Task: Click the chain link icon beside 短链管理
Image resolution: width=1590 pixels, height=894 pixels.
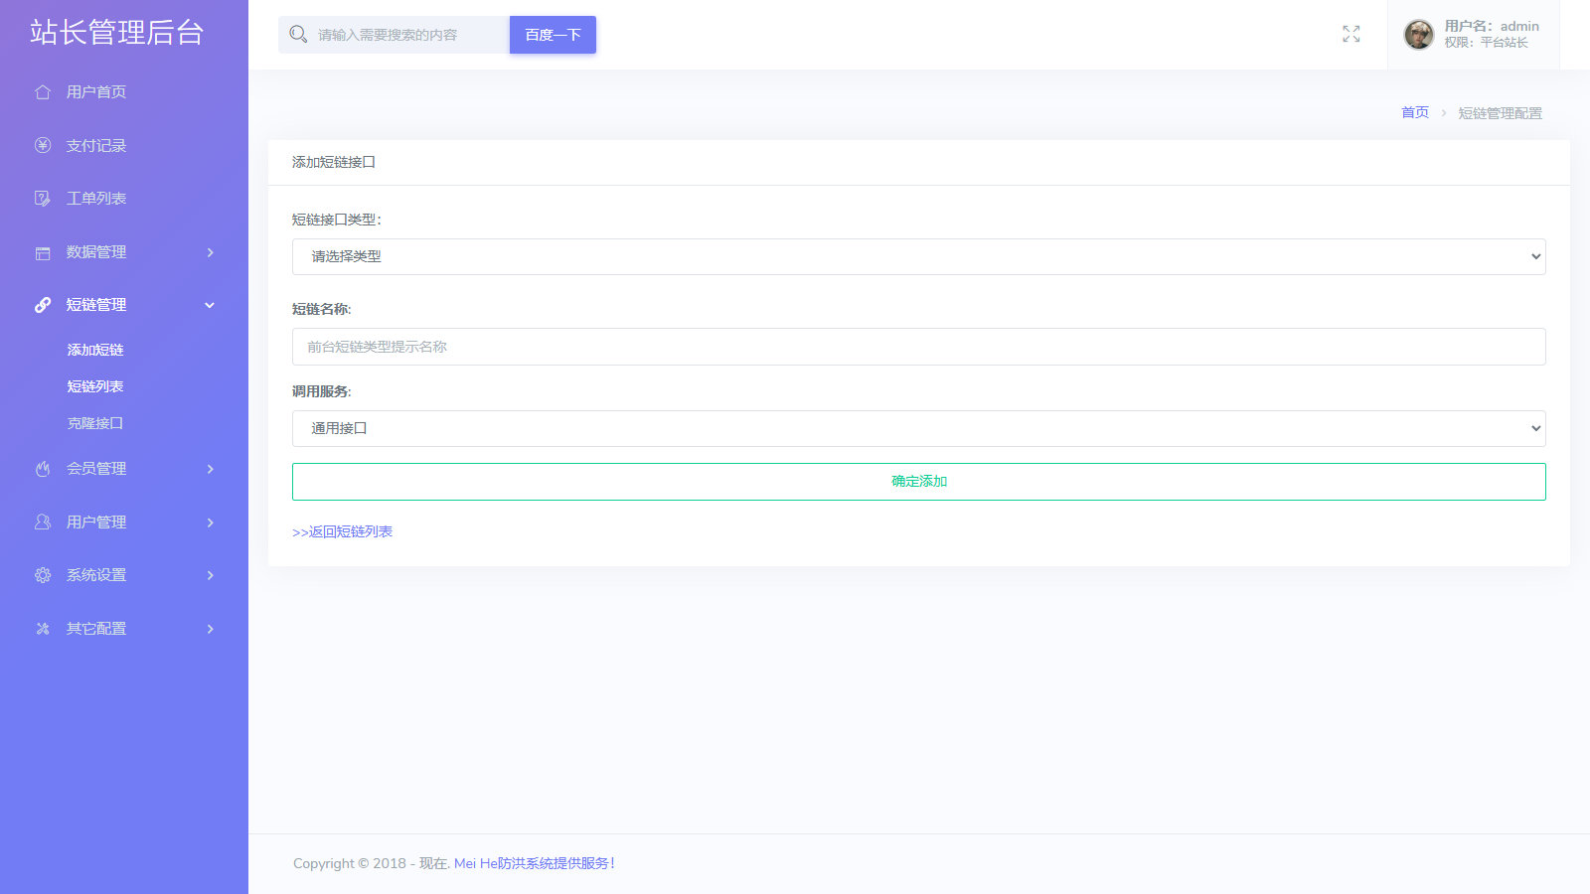Action: click(x=43, y=305)
